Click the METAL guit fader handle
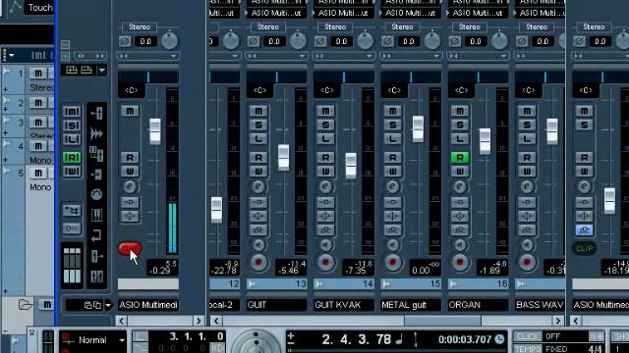 click(x=418, y=128)
